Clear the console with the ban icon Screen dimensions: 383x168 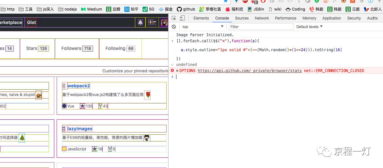point(174,27)
